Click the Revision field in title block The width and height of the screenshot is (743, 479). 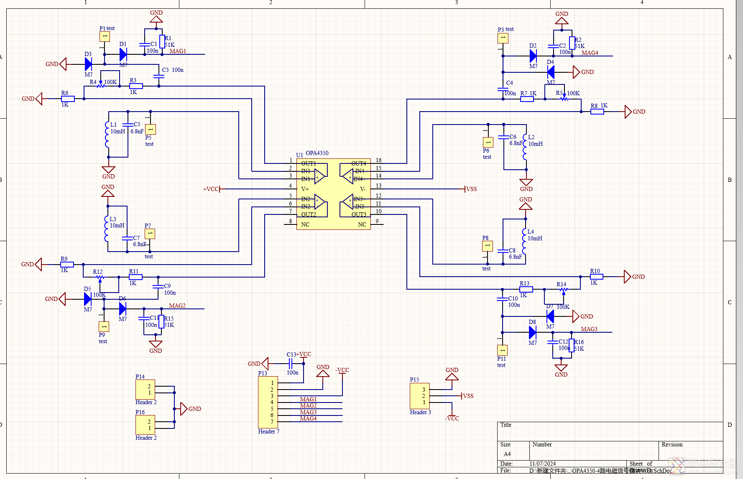point(691,451)
